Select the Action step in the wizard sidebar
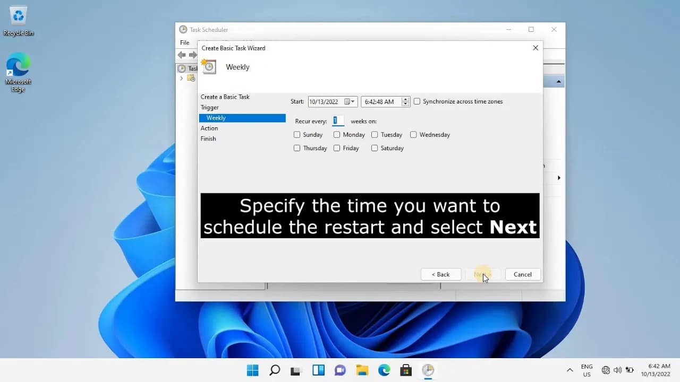The width and height of the screenshot is (680, 382). [209, 128]
